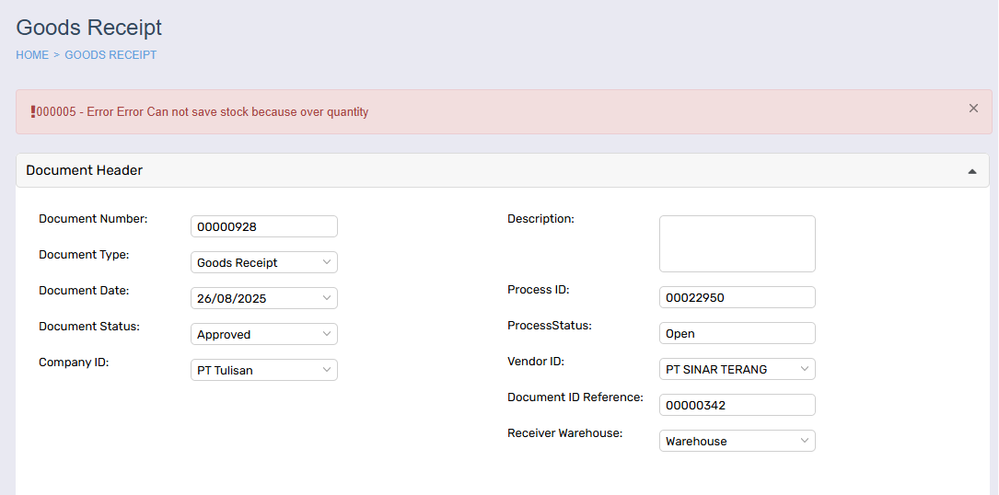The height and width of the screenshot is (495, 999).
Task: Open the Document Date dropdown
Action: point(263,298)
